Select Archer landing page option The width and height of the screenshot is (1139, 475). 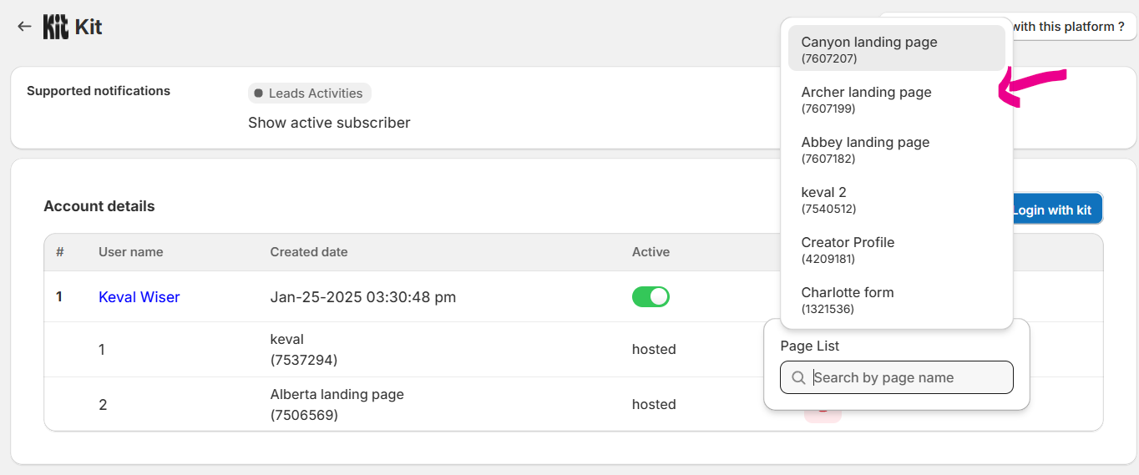point(897,99)
